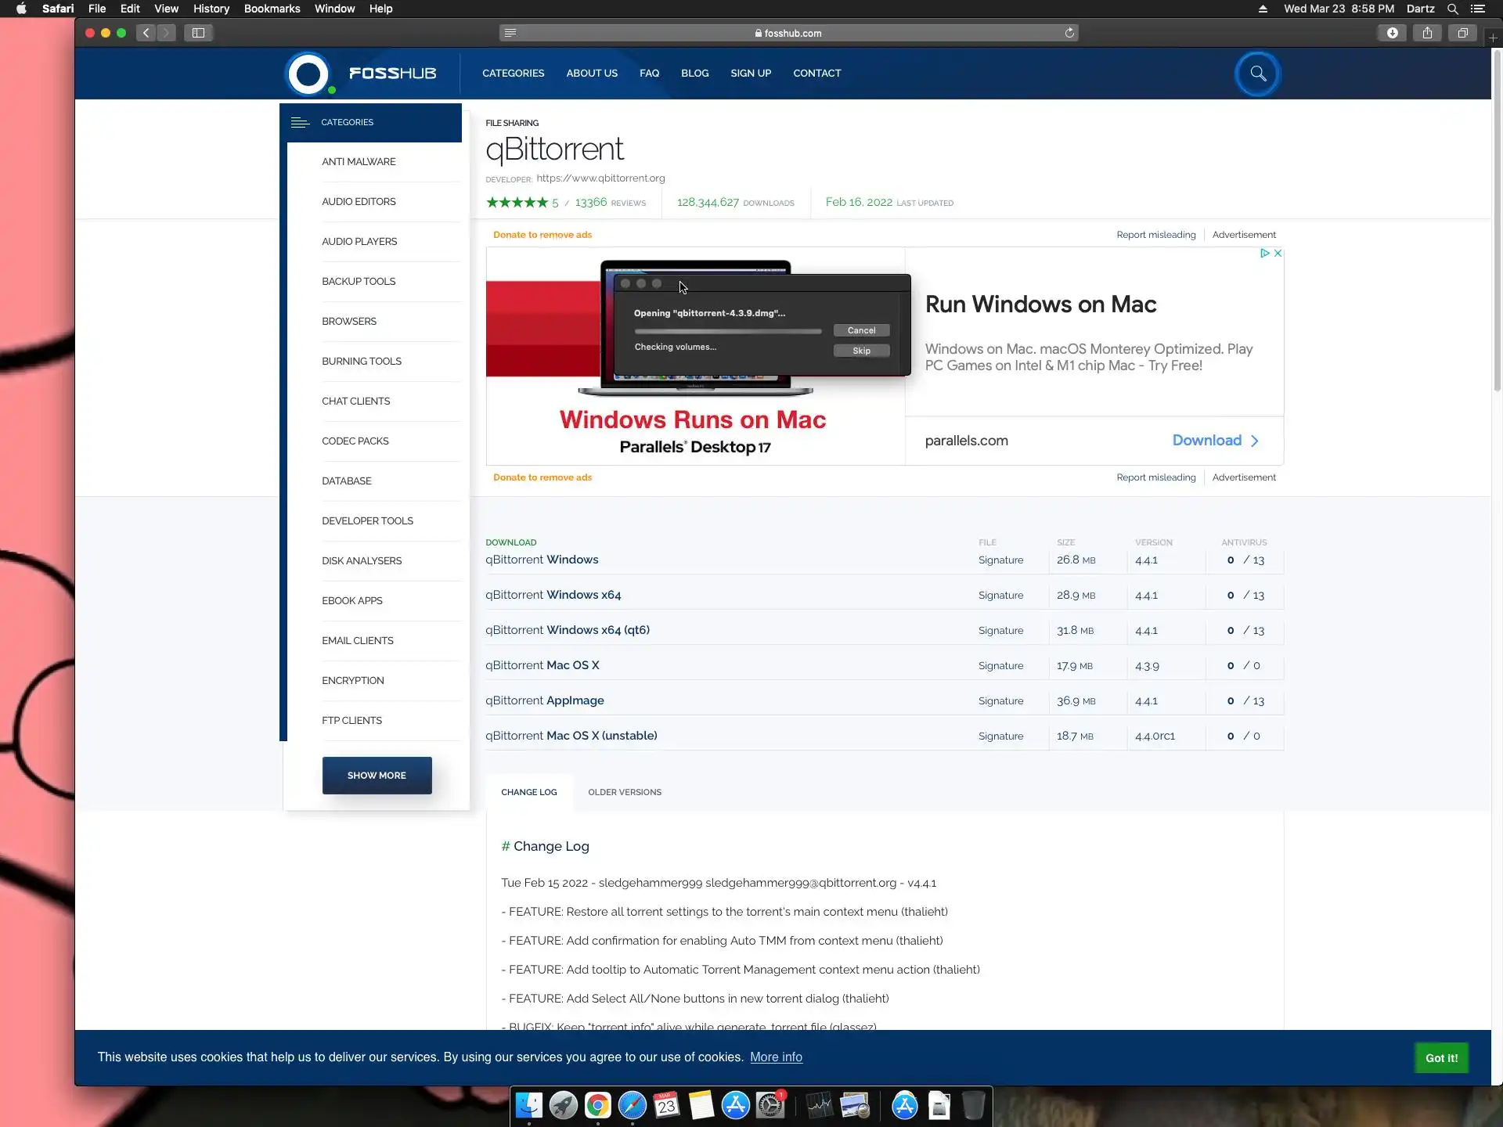Toggle Safari sidebar button
This screenshot has width=1503, height=1127.
[x=199, y=33]
